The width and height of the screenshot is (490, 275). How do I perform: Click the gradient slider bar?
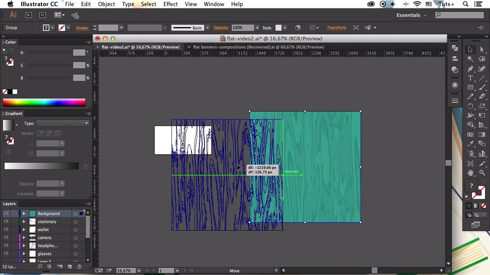[x=41, y=166]
